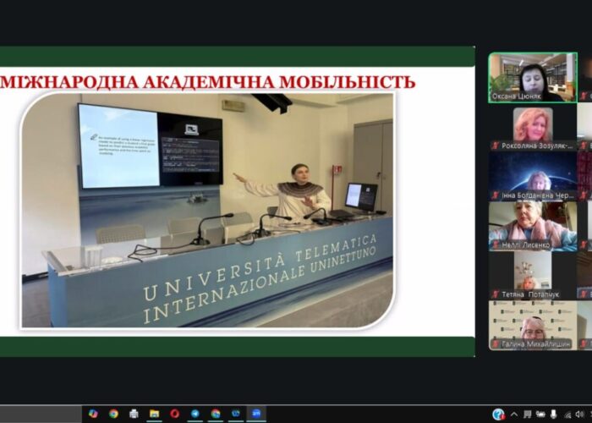Select Інна Богданівна's video tile

click(x=532, y=176)
